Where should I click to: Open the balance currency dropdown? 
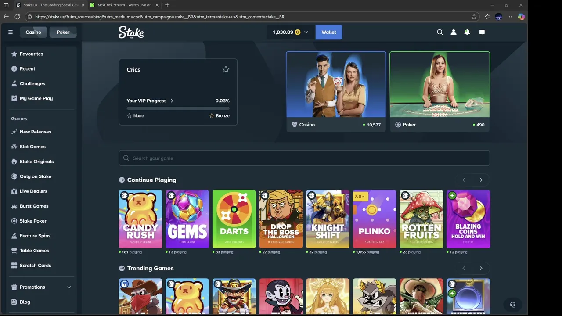(x=291, y=32)
